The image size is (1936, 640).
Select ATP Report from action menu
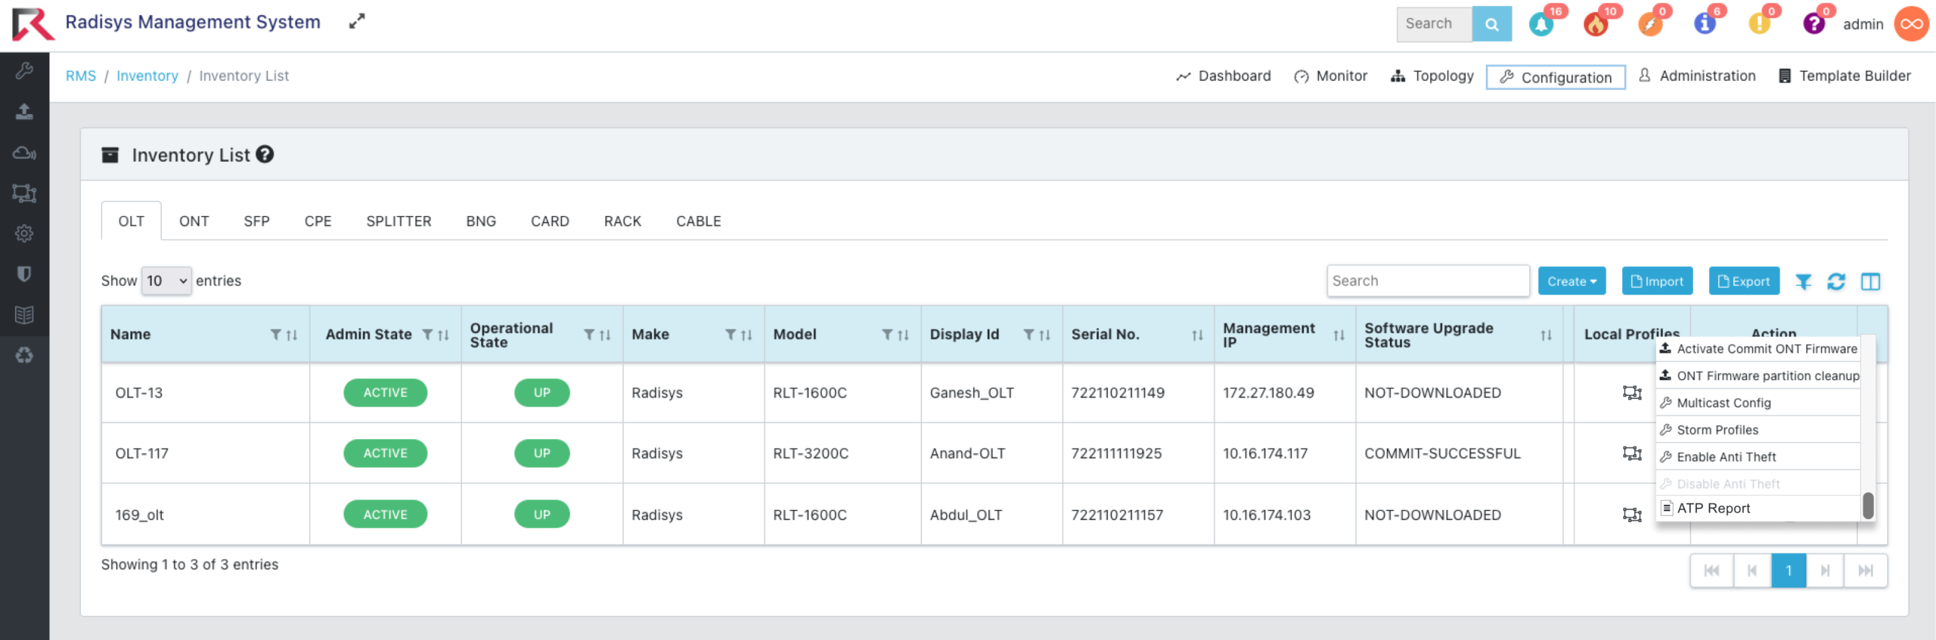[1713, 509]
